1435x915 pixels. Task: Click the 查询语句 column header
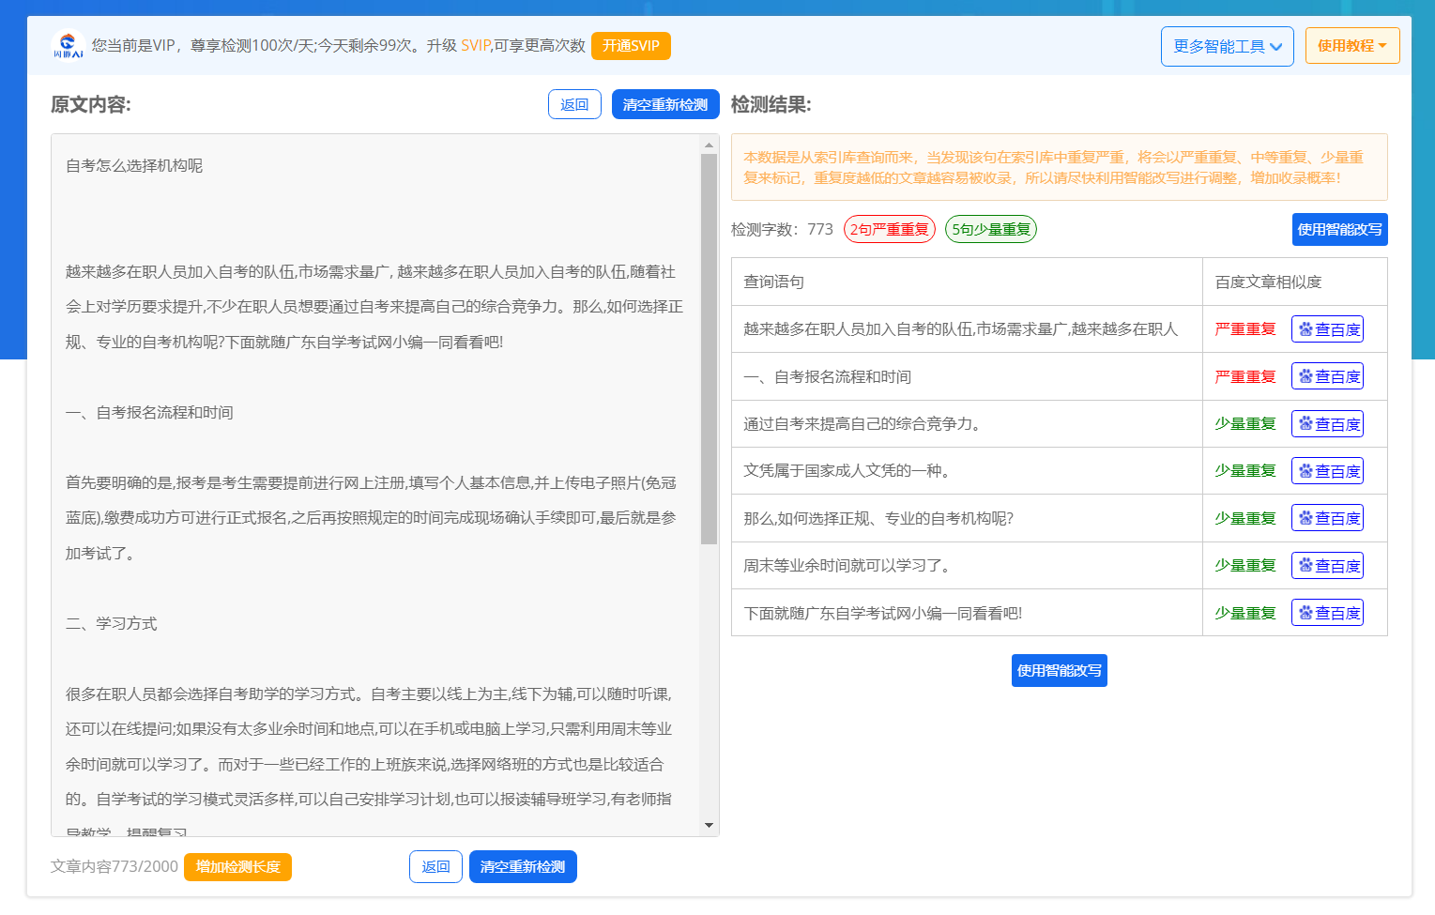(x=773, y=282)
